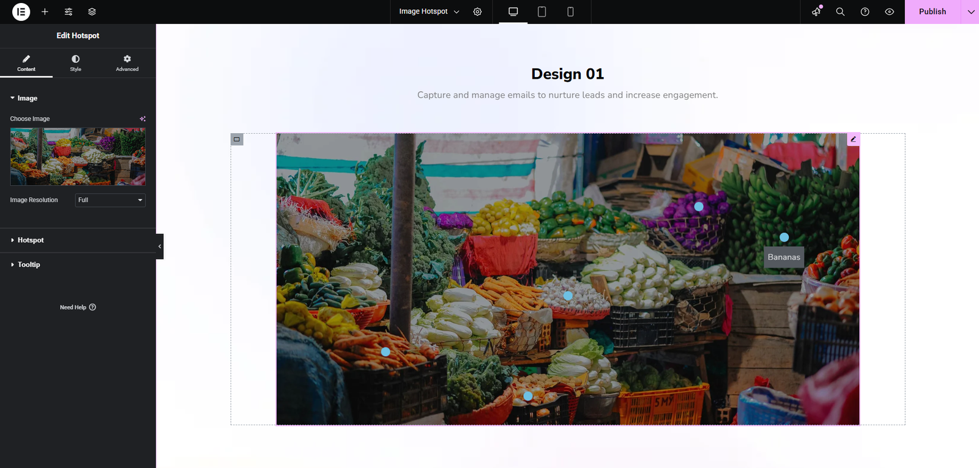
Task: Click the hotspot dot on carrots
Action: [x=385, y=352]
